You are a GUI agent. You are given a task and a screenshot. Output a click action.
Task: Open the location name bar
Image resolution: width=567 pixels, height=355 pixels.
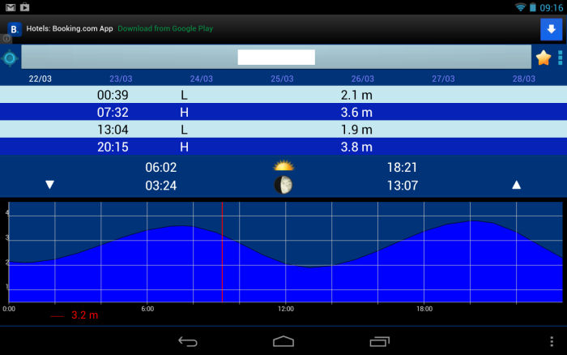275,58
